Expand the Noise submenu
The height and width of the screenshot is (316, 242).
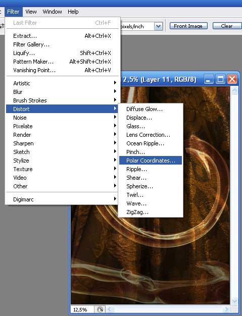(62, 118)
